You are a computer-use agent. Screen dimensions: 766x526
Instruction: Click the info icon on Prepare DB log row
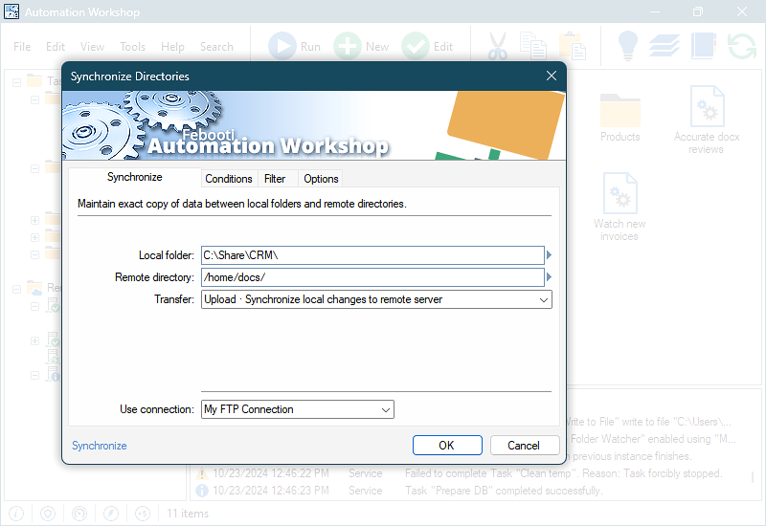[202, 491]
